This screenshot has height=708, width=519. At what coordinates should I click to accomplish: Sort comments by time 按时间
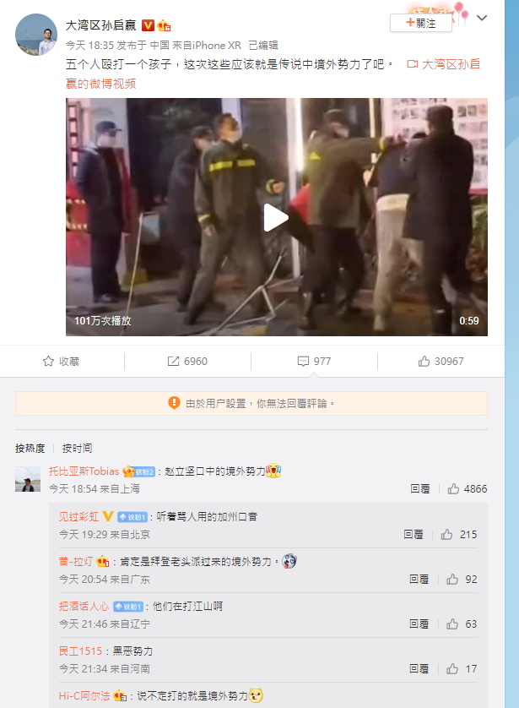(x=77, y=448)
